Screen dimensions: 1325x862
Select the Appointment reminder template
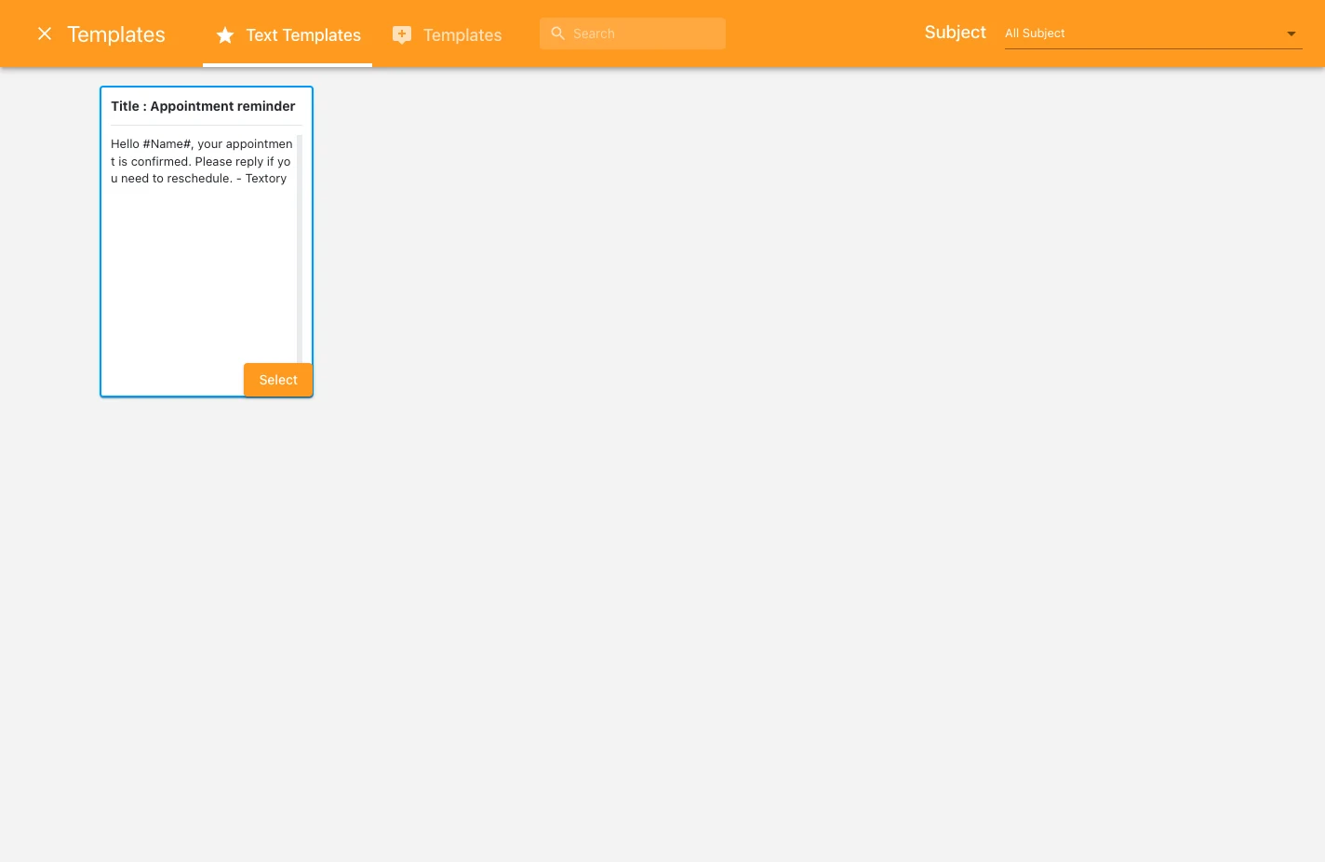[278, 380]
